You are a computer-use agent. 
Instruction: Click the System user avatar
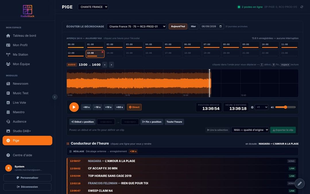pyautogui.click(x=9, y=168)
